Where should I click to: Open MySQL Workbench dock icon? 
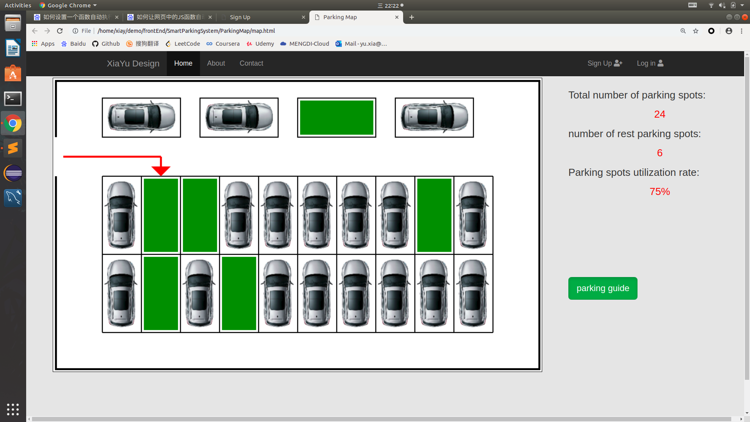pyautogui.click(x=13, y=198)
